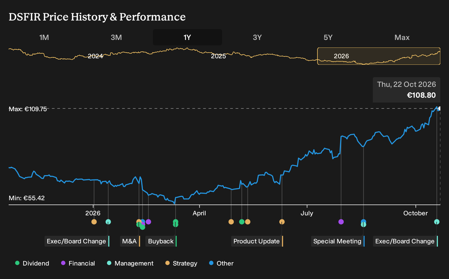Choose the active 1Y range tab
The image size is (449, 279).
click(187, 37)
